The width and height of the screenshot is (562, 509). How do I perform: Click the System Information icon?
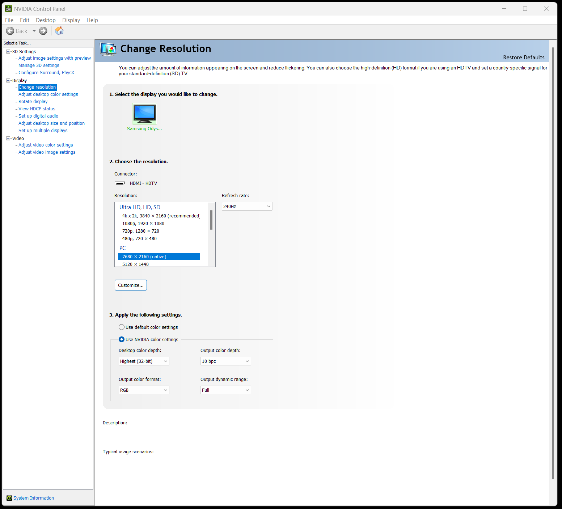[9, 498]
